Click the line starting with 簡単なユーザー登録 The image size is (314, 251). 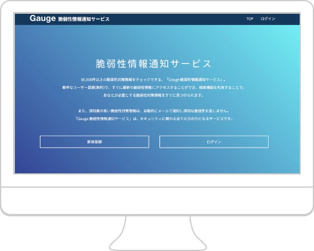tap(153, 88)
